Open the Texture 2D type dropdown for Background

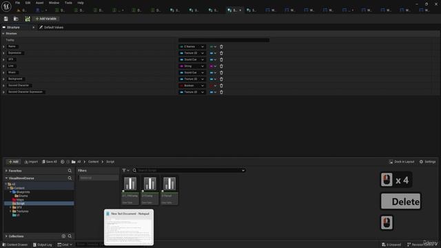[x=192, y=79]
